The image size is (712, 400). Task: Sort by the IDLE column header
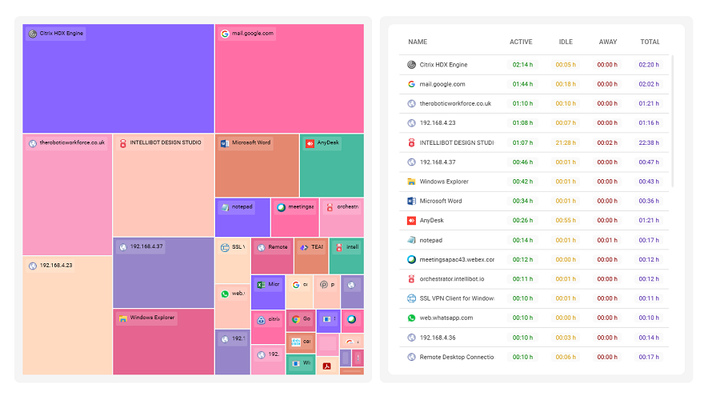pyautogui.click(x=566, y=42)
